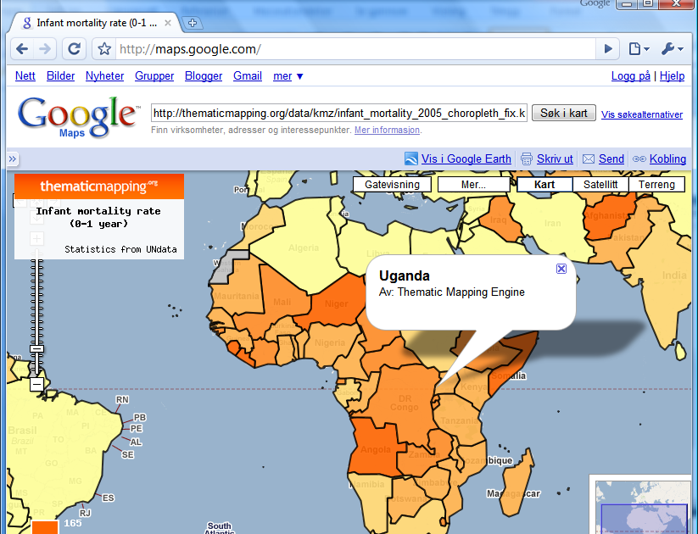Open the Grupper link
This screenshot has height=534, width=698.
(x=154, y=76)
